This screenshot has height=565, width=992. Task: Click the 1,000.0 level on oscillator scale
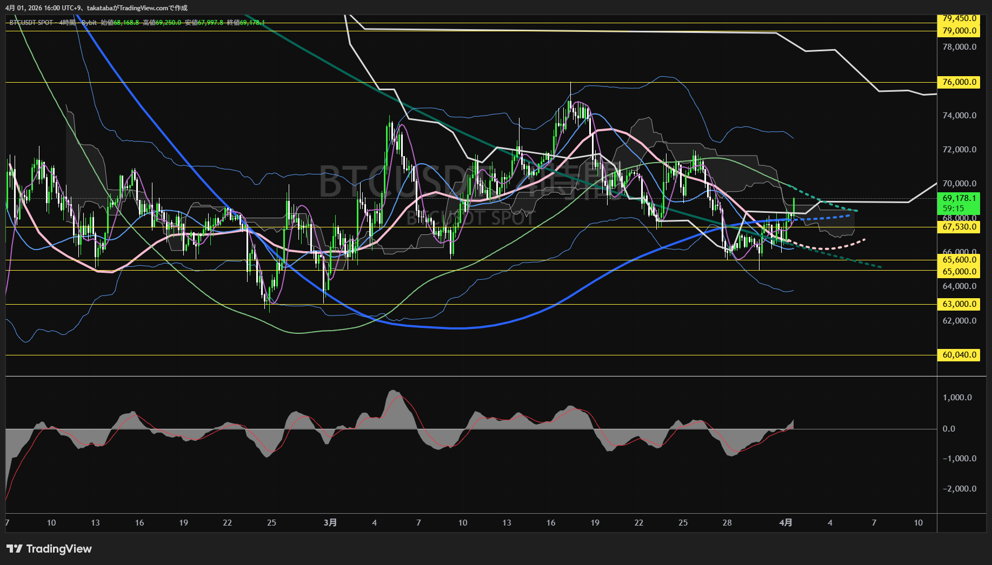tap(957, 398)
